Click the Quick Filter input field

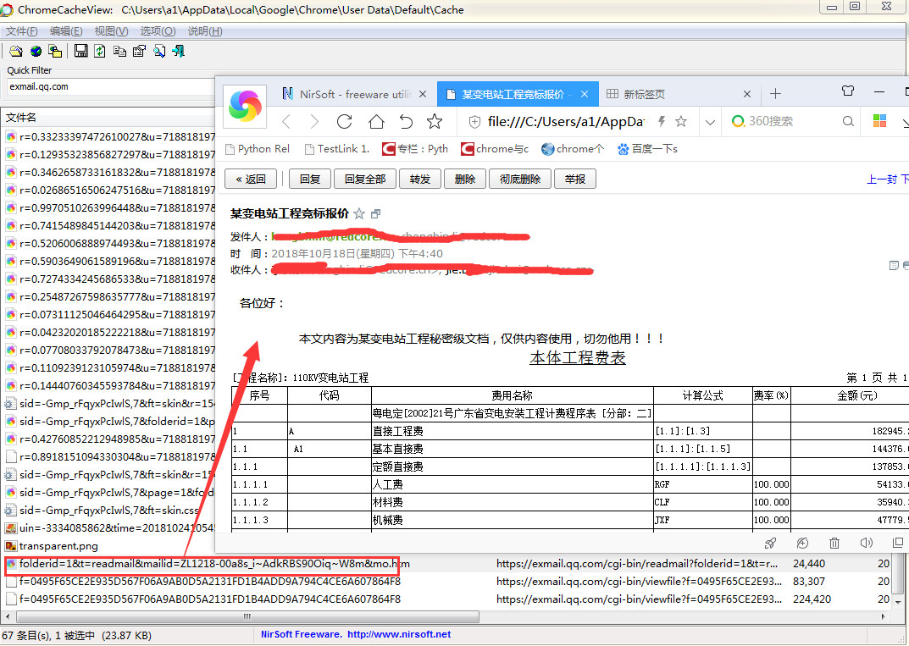[x=110, y=87]
